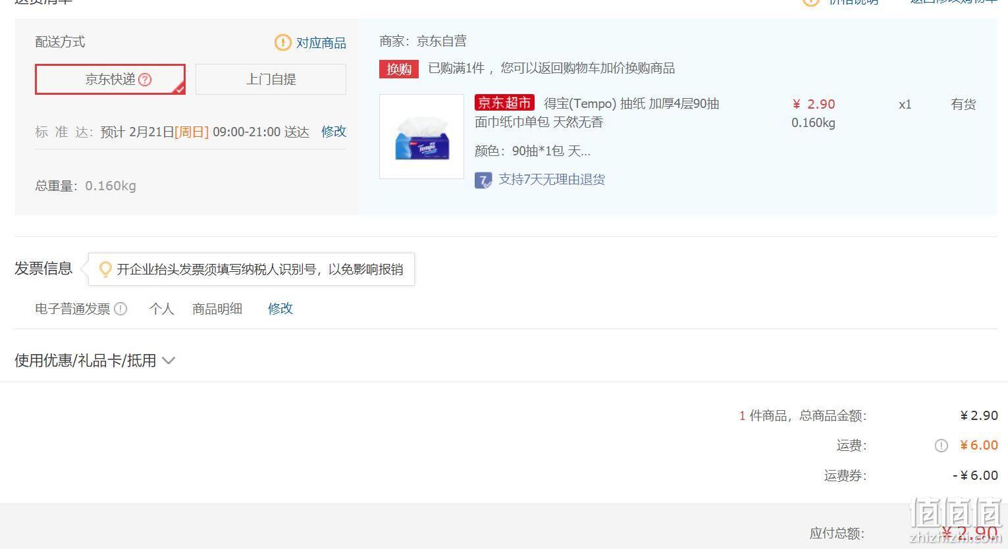Click 颜色：90抽*1包 specification text

coord(533,151)
